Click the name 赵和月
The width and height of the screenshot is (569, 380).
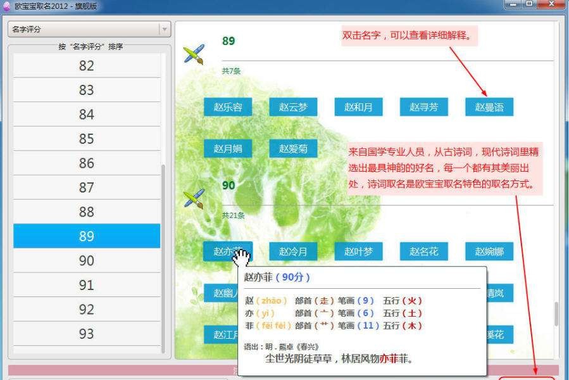[359, 106]
